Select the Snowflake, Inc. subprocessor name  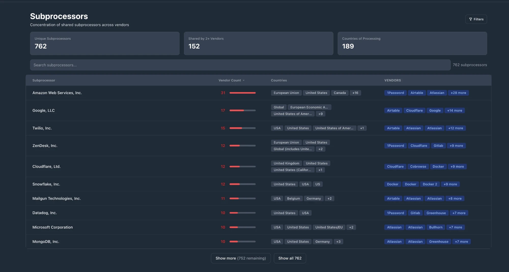(46, 184)
